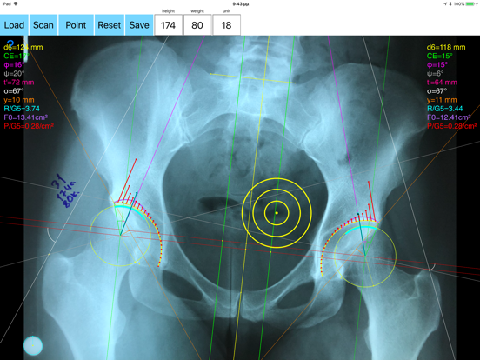Tap the left y=10 mm reading
The height and width of the screenshot is (360, 480).
(19, 100)
